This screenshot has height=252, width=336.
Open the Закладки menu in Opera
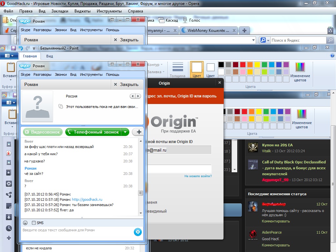point(60,11)
